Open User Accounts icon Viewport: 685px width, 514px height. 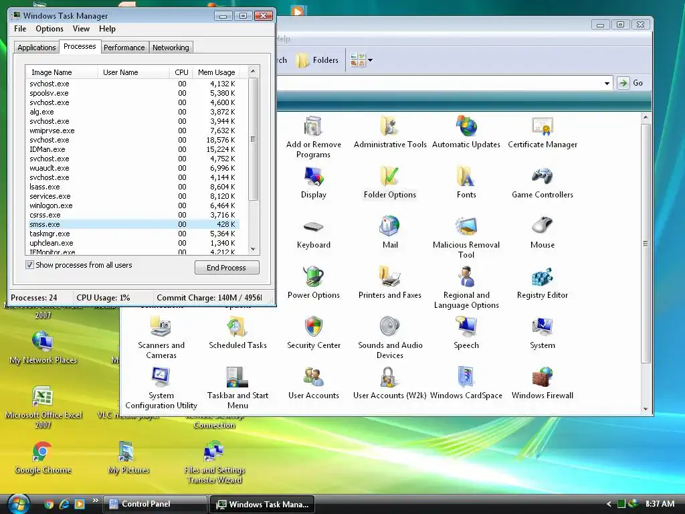click(313, 383)
